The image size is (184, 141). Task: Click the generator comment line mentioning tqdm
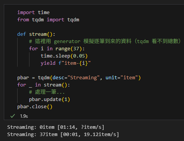[105, 41]
